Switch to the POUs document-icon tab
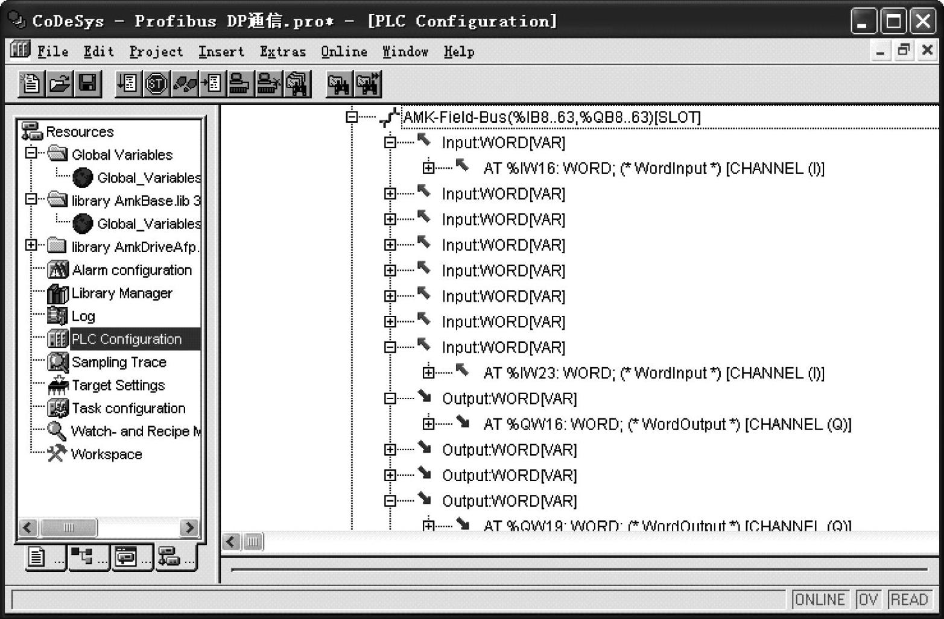 tap(45, 558)
